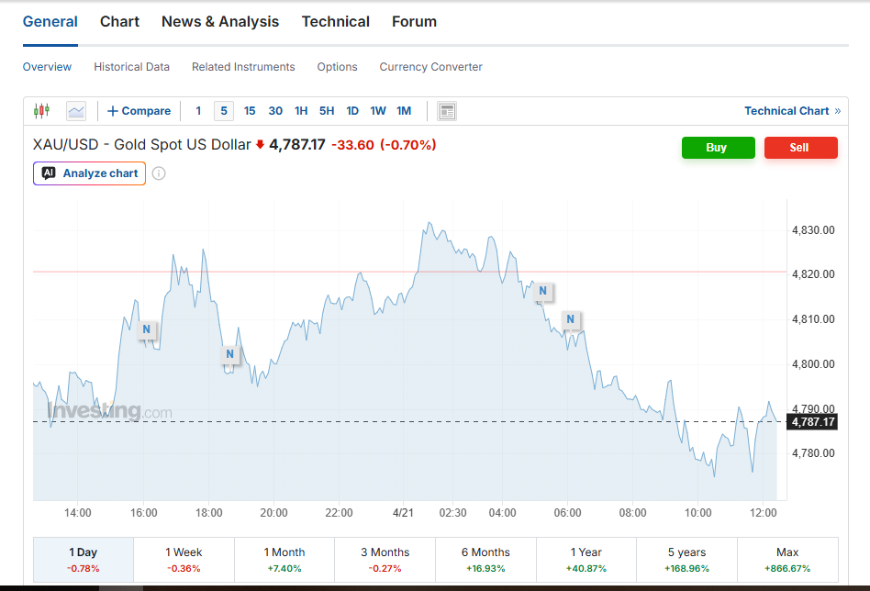Click the news/table layout icon in toolbar
Screen dimensions: 870x591
(x=447, y=111)
